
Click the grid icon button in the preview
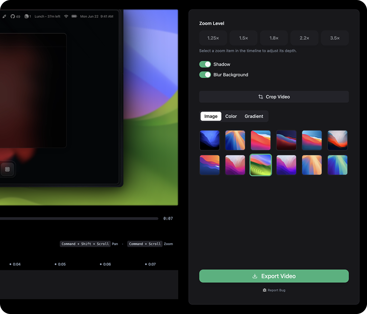7,169
